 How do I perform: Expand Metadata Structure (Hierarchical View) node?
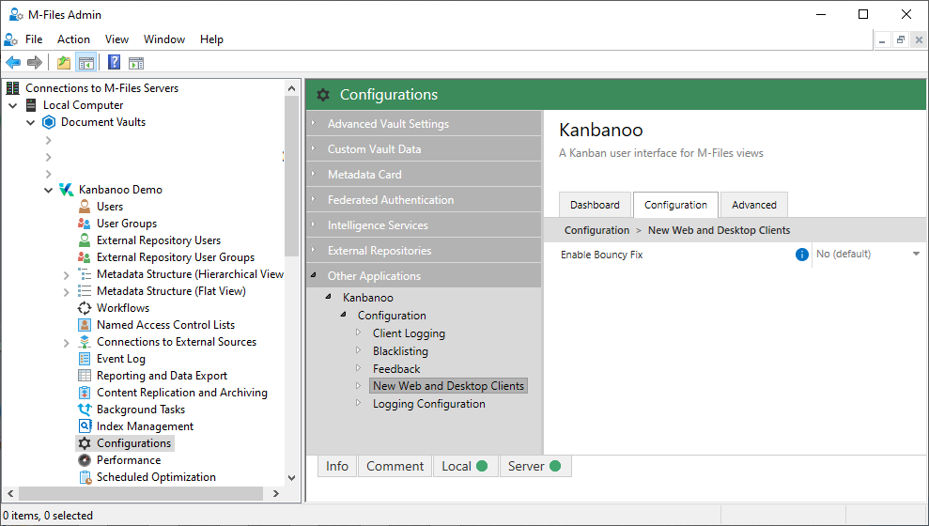(x=67, y=275)
